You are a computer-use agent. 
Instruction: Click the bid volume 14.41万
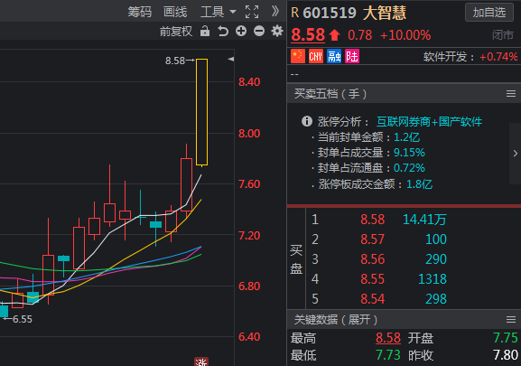424,220
